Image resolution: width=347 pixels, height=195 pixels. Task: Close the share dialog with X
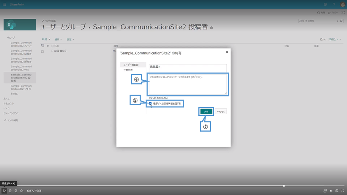pos(227,52)
